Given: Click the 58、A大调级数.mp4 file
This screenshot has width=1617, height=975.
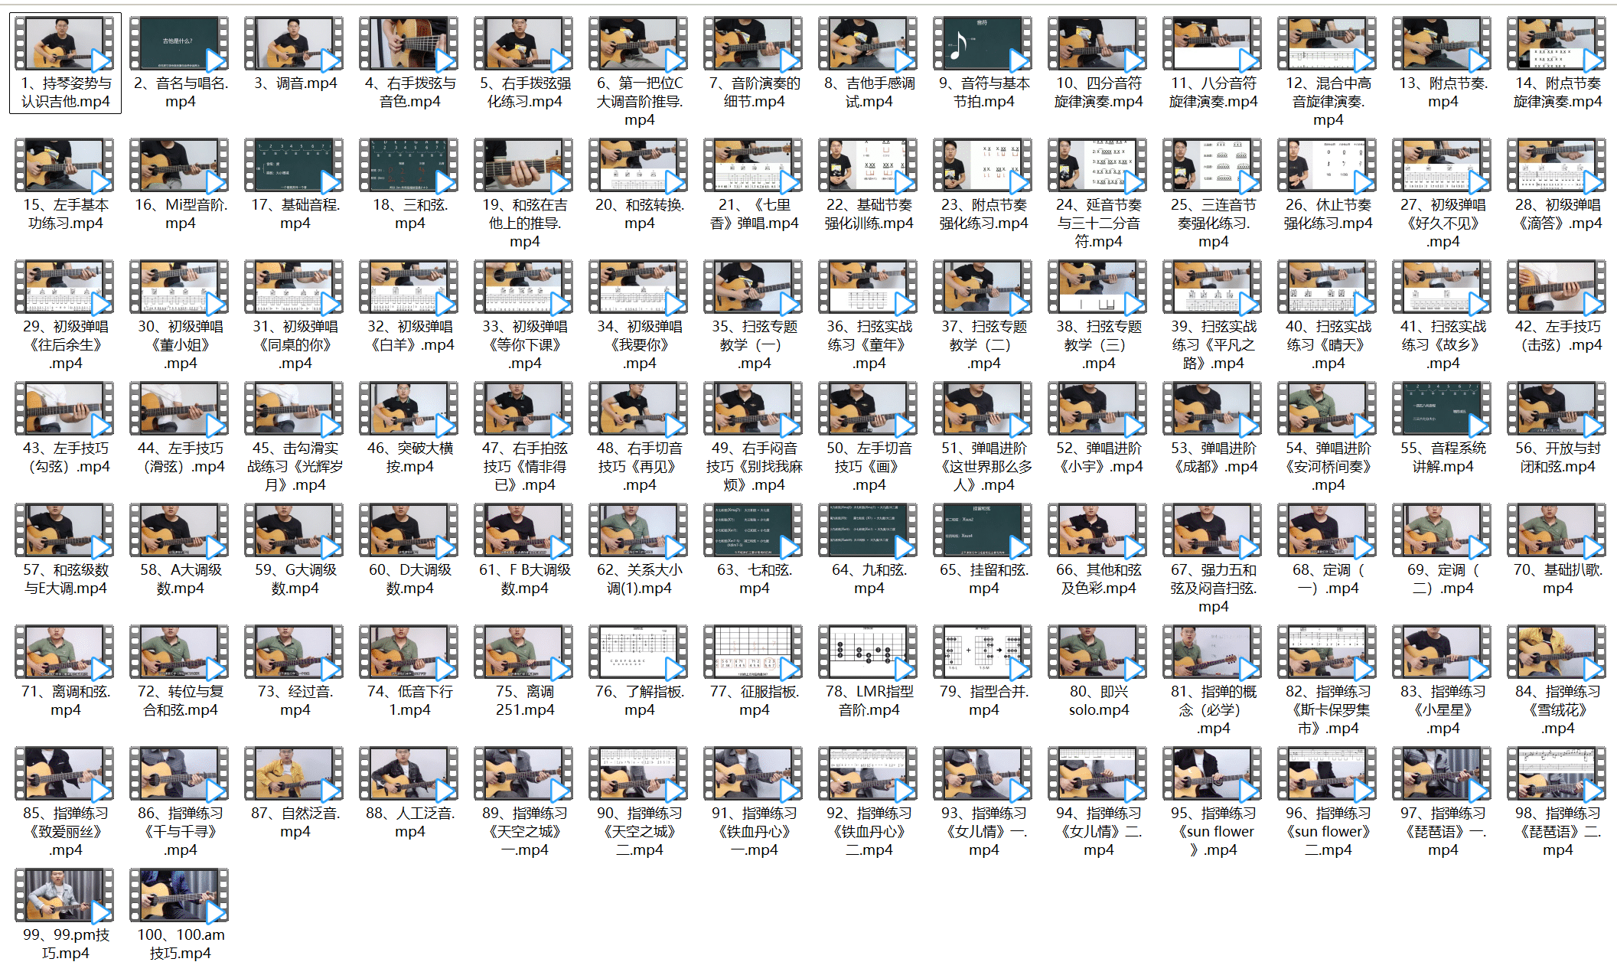Looking at the screenshot, I should click(180, 531).
